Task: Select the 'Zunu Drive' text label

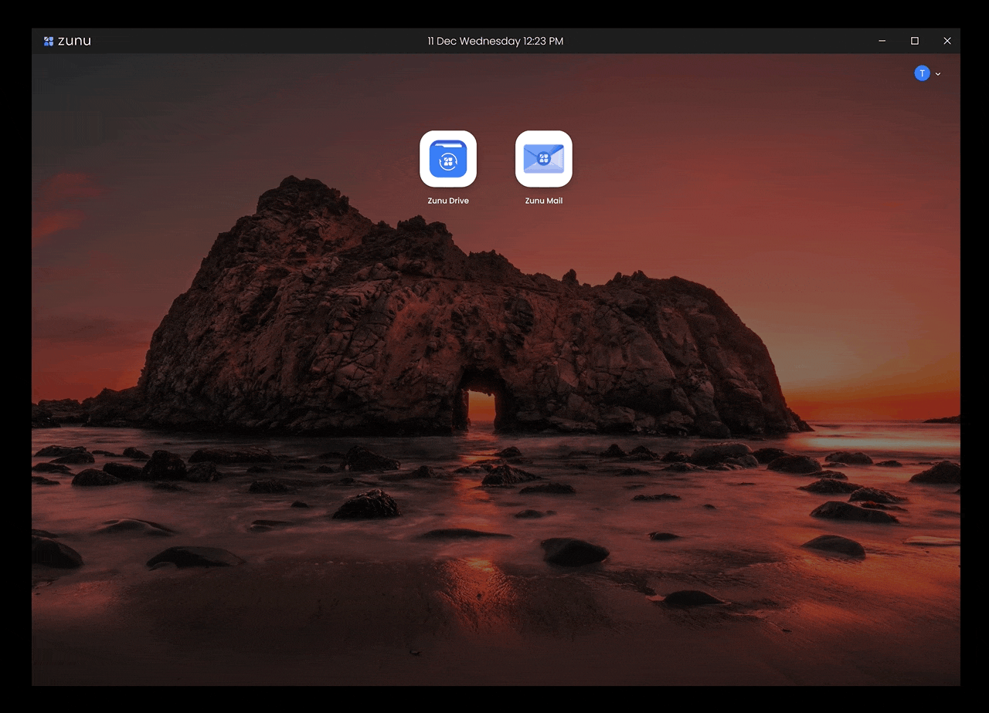Action: tap(448, 201)
